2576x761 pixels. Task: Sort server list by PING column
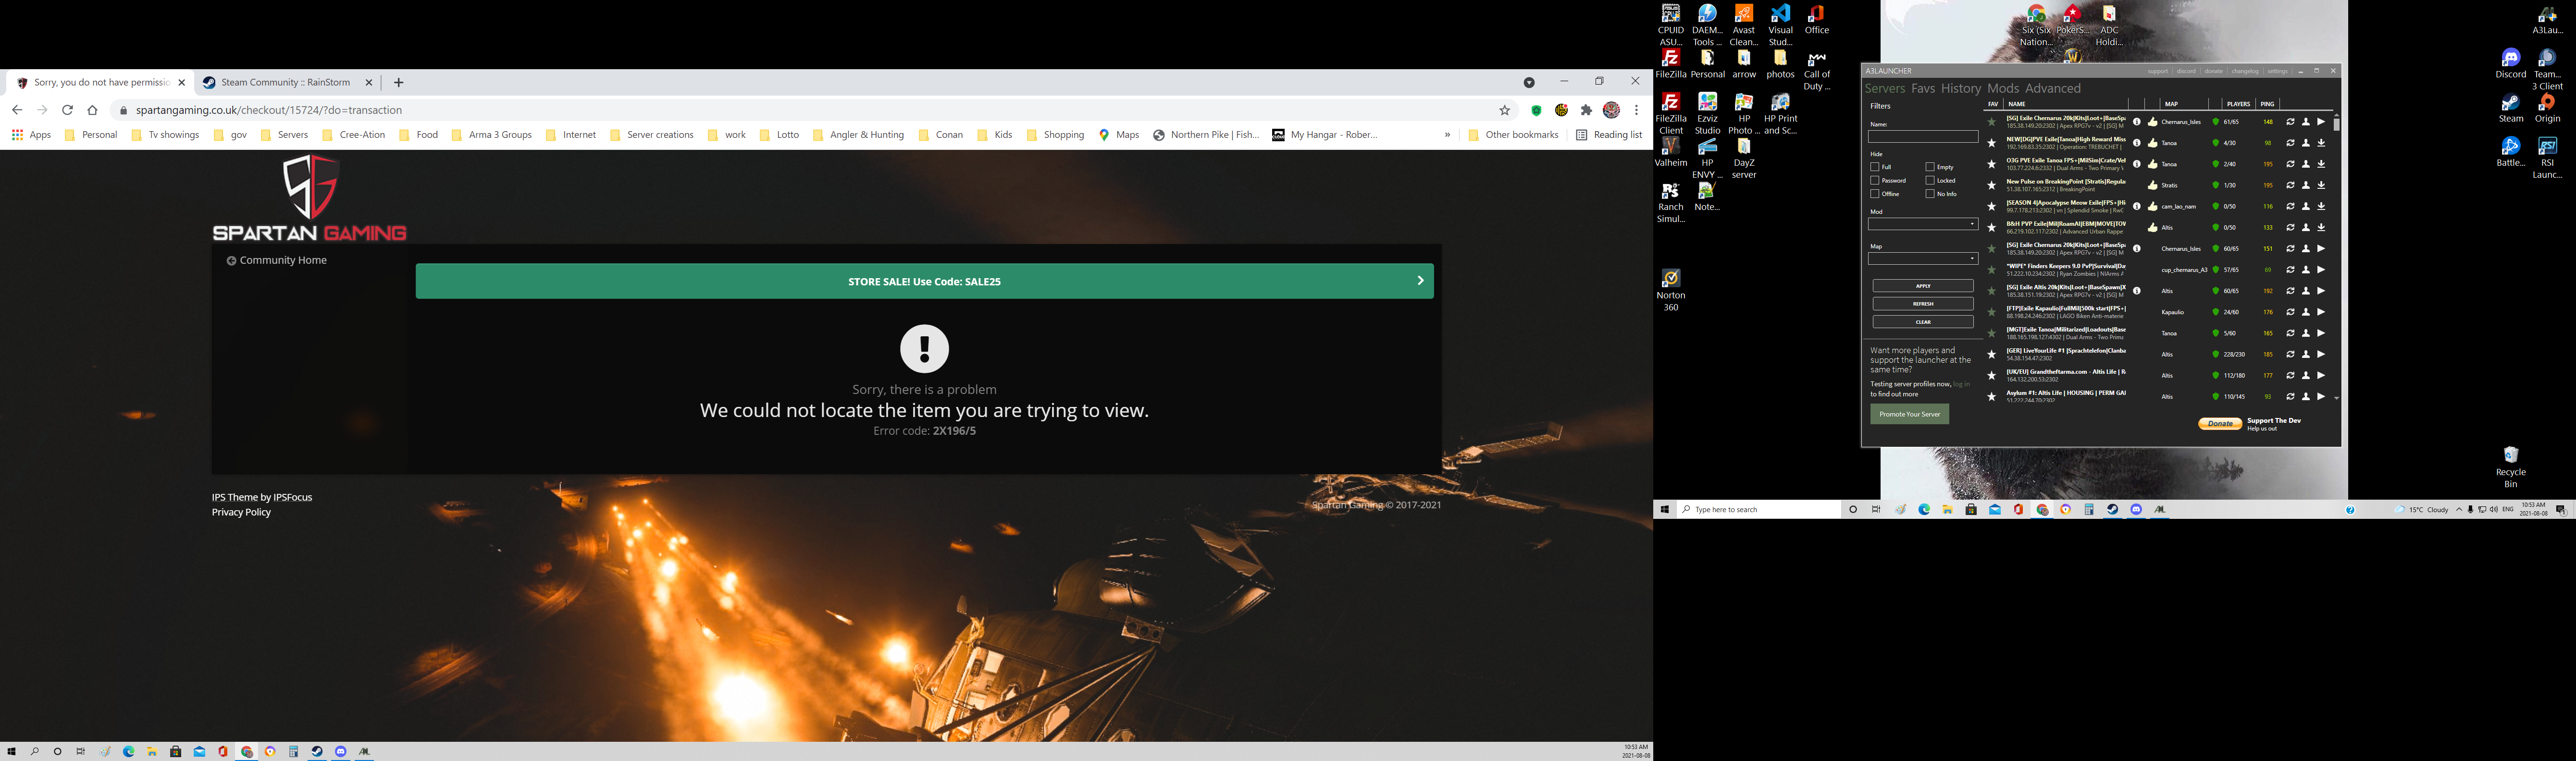(2267, 104)
